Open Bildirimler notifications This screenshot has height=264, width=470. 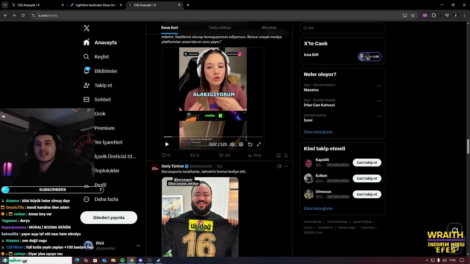click(101, 71)
